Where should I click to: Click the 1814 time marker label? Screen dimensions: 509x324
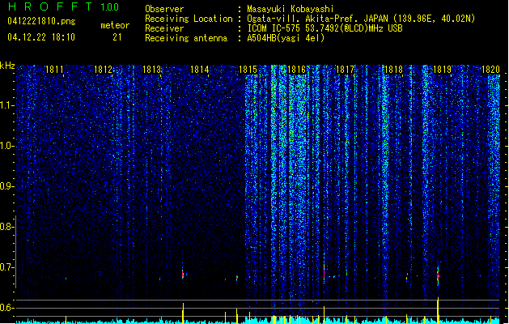tap(199, 70)
